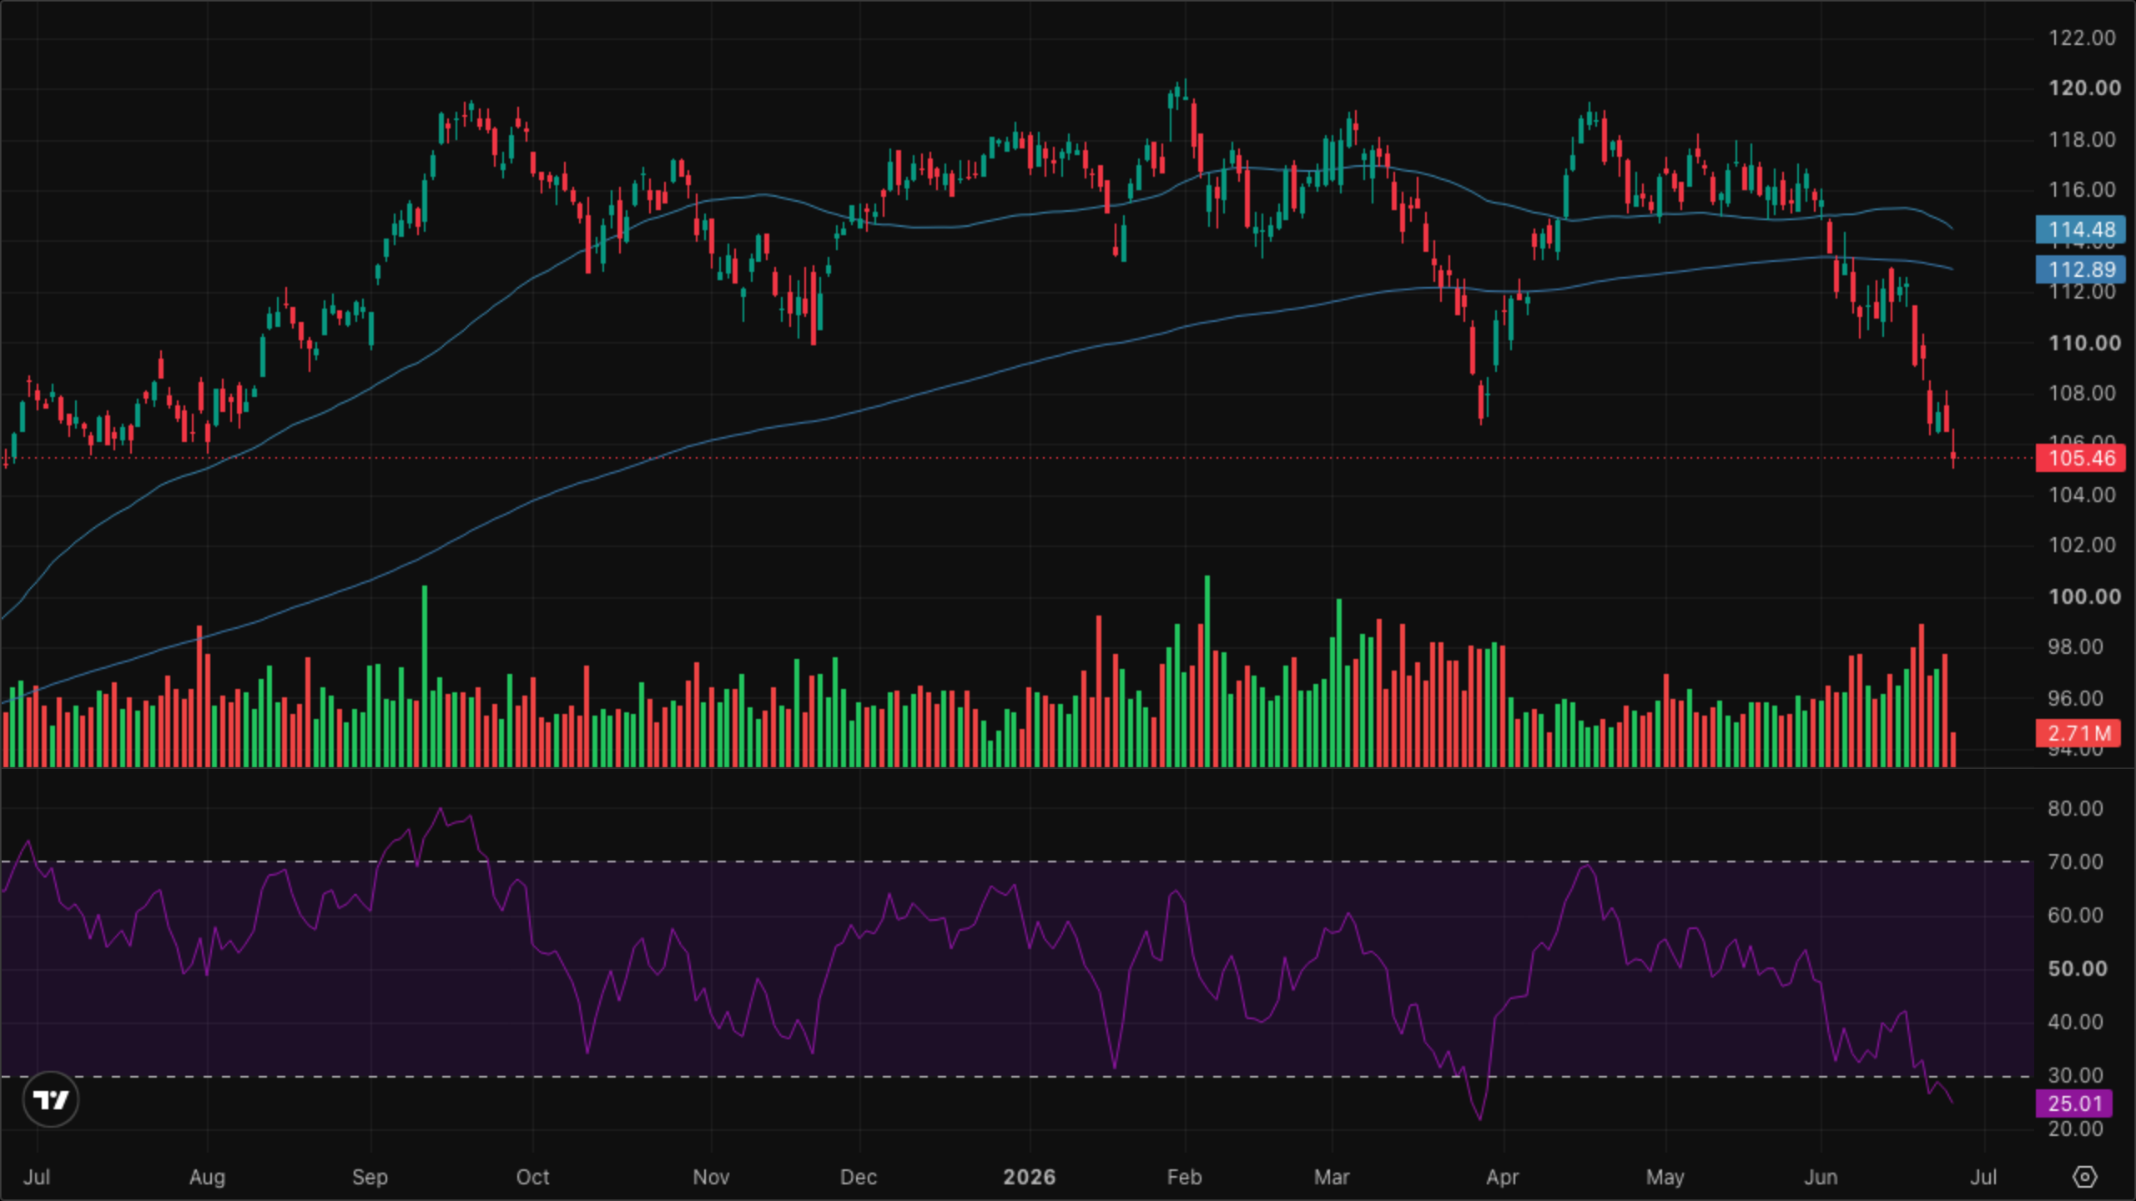Click the 122.00 price axis label
This screenshot has height=1201, width=2136.
pos(2082,38)
